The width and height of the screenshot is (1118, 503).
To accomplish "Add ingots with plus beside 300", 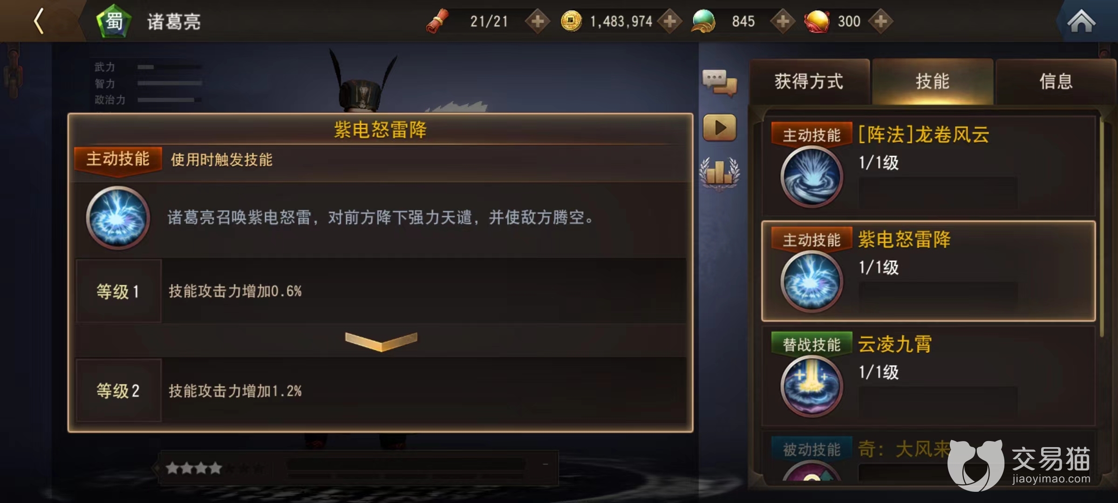I will tap(880, 21).
